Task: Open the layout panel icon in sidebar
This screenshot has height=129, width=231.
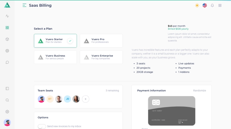Action: pyautogui.click(x=7, y=89)
